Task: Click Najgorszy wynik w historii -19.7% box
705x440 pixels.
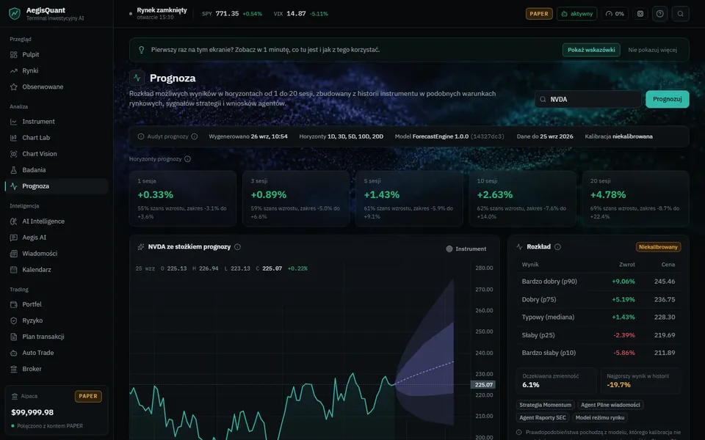Action: (x=640, y=381)
